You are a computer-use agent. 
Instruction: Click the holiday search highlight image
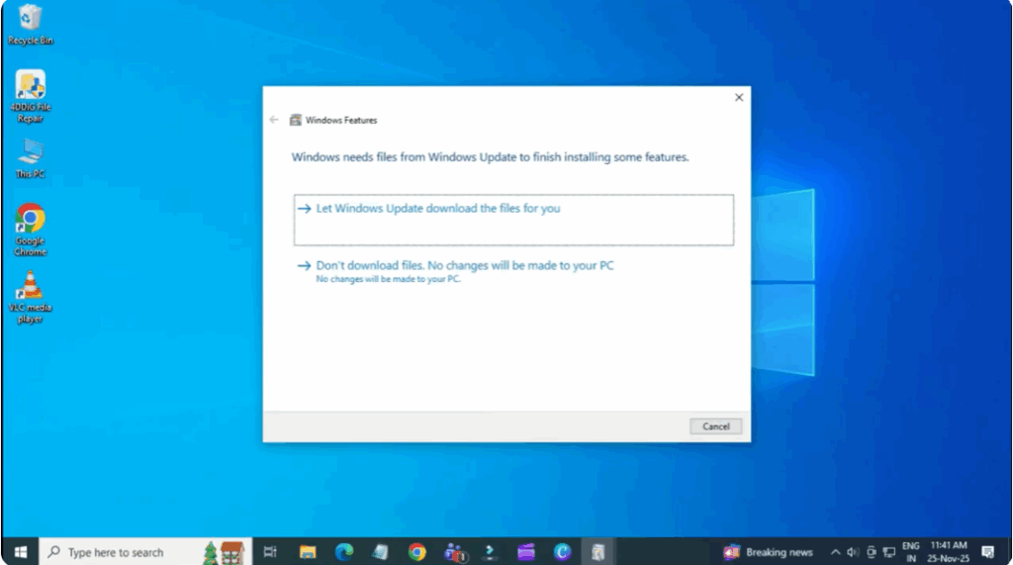224,553
